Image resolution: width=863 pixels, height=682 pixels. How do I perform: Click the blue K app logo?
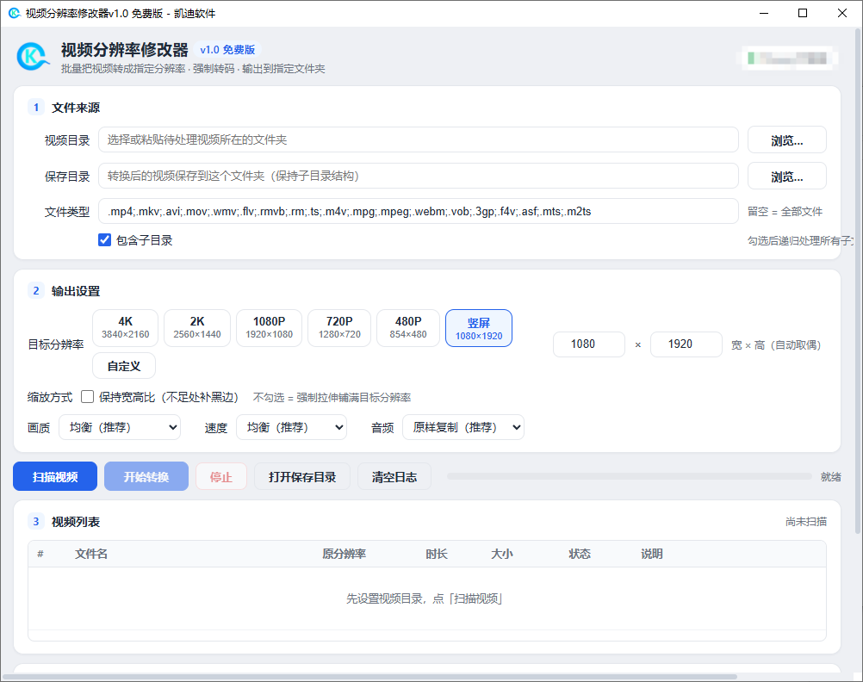pyautogui.click(x=33, y=56)
